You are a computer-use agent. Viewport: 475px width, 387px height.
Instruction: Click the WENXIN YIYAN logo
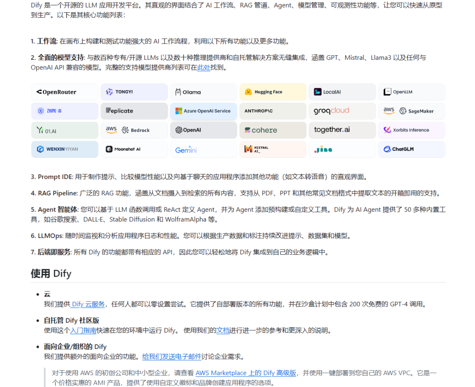point(65,149)
